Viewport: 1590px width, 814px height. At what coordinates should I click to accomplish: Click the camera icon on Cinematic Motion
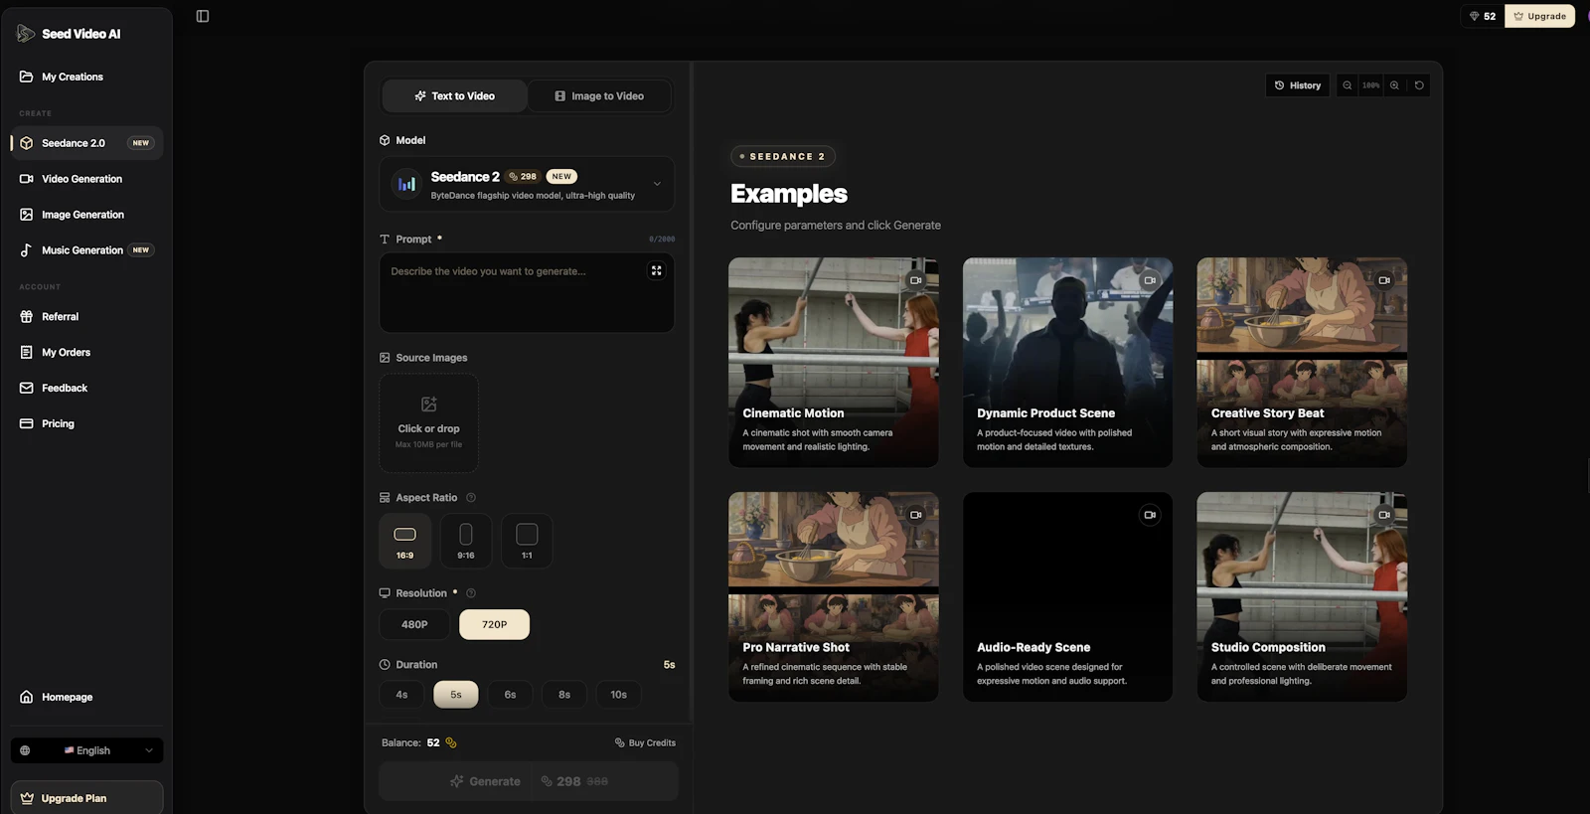click(x=915, y=280)
